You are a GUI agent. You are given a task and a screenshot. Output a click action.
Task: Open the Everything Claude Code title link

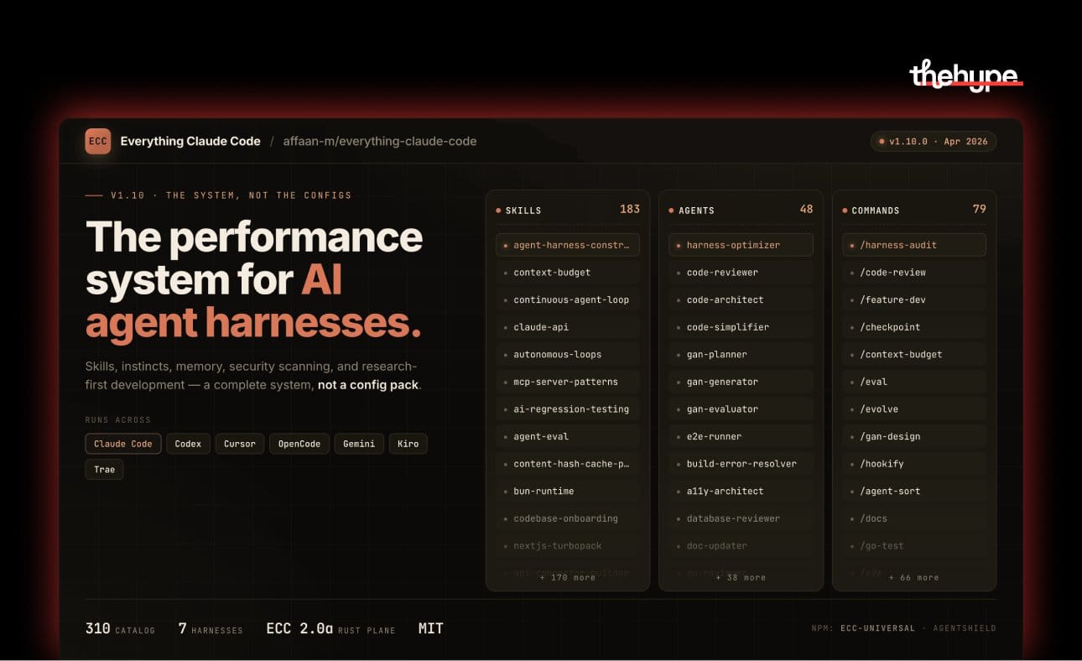pos(190,141)
